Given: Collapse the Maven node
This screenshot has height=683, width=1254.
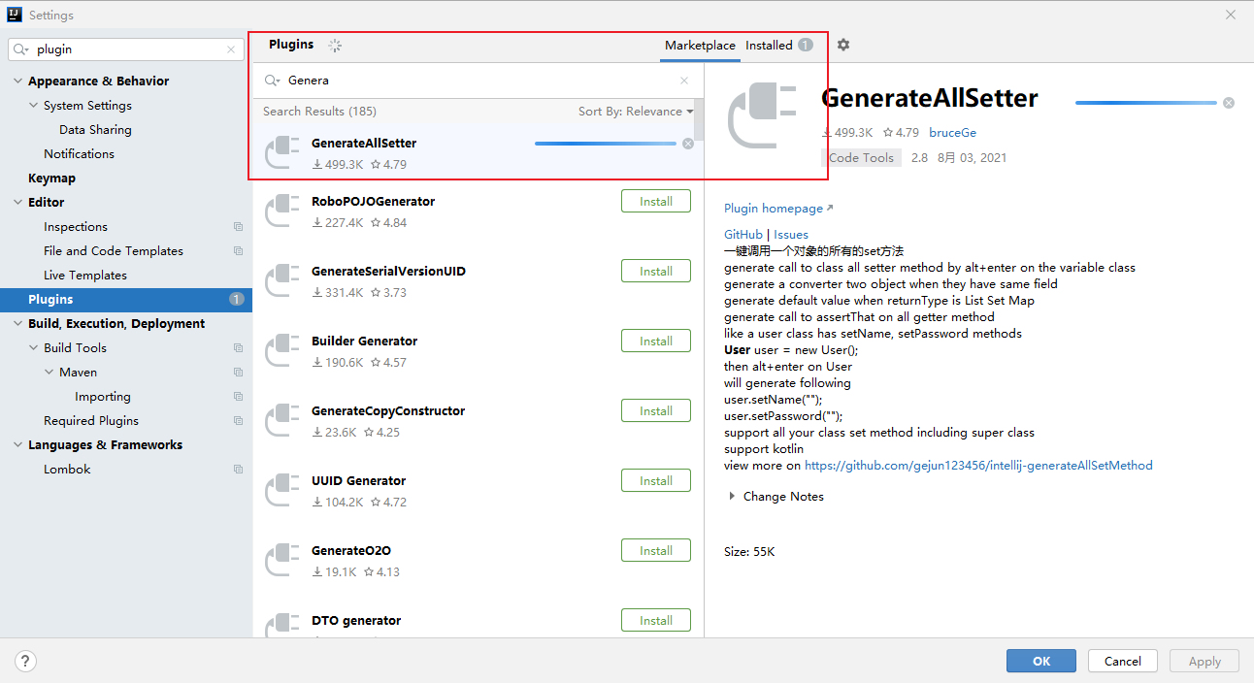Looking at the screenshot, I should pos(49,373).
